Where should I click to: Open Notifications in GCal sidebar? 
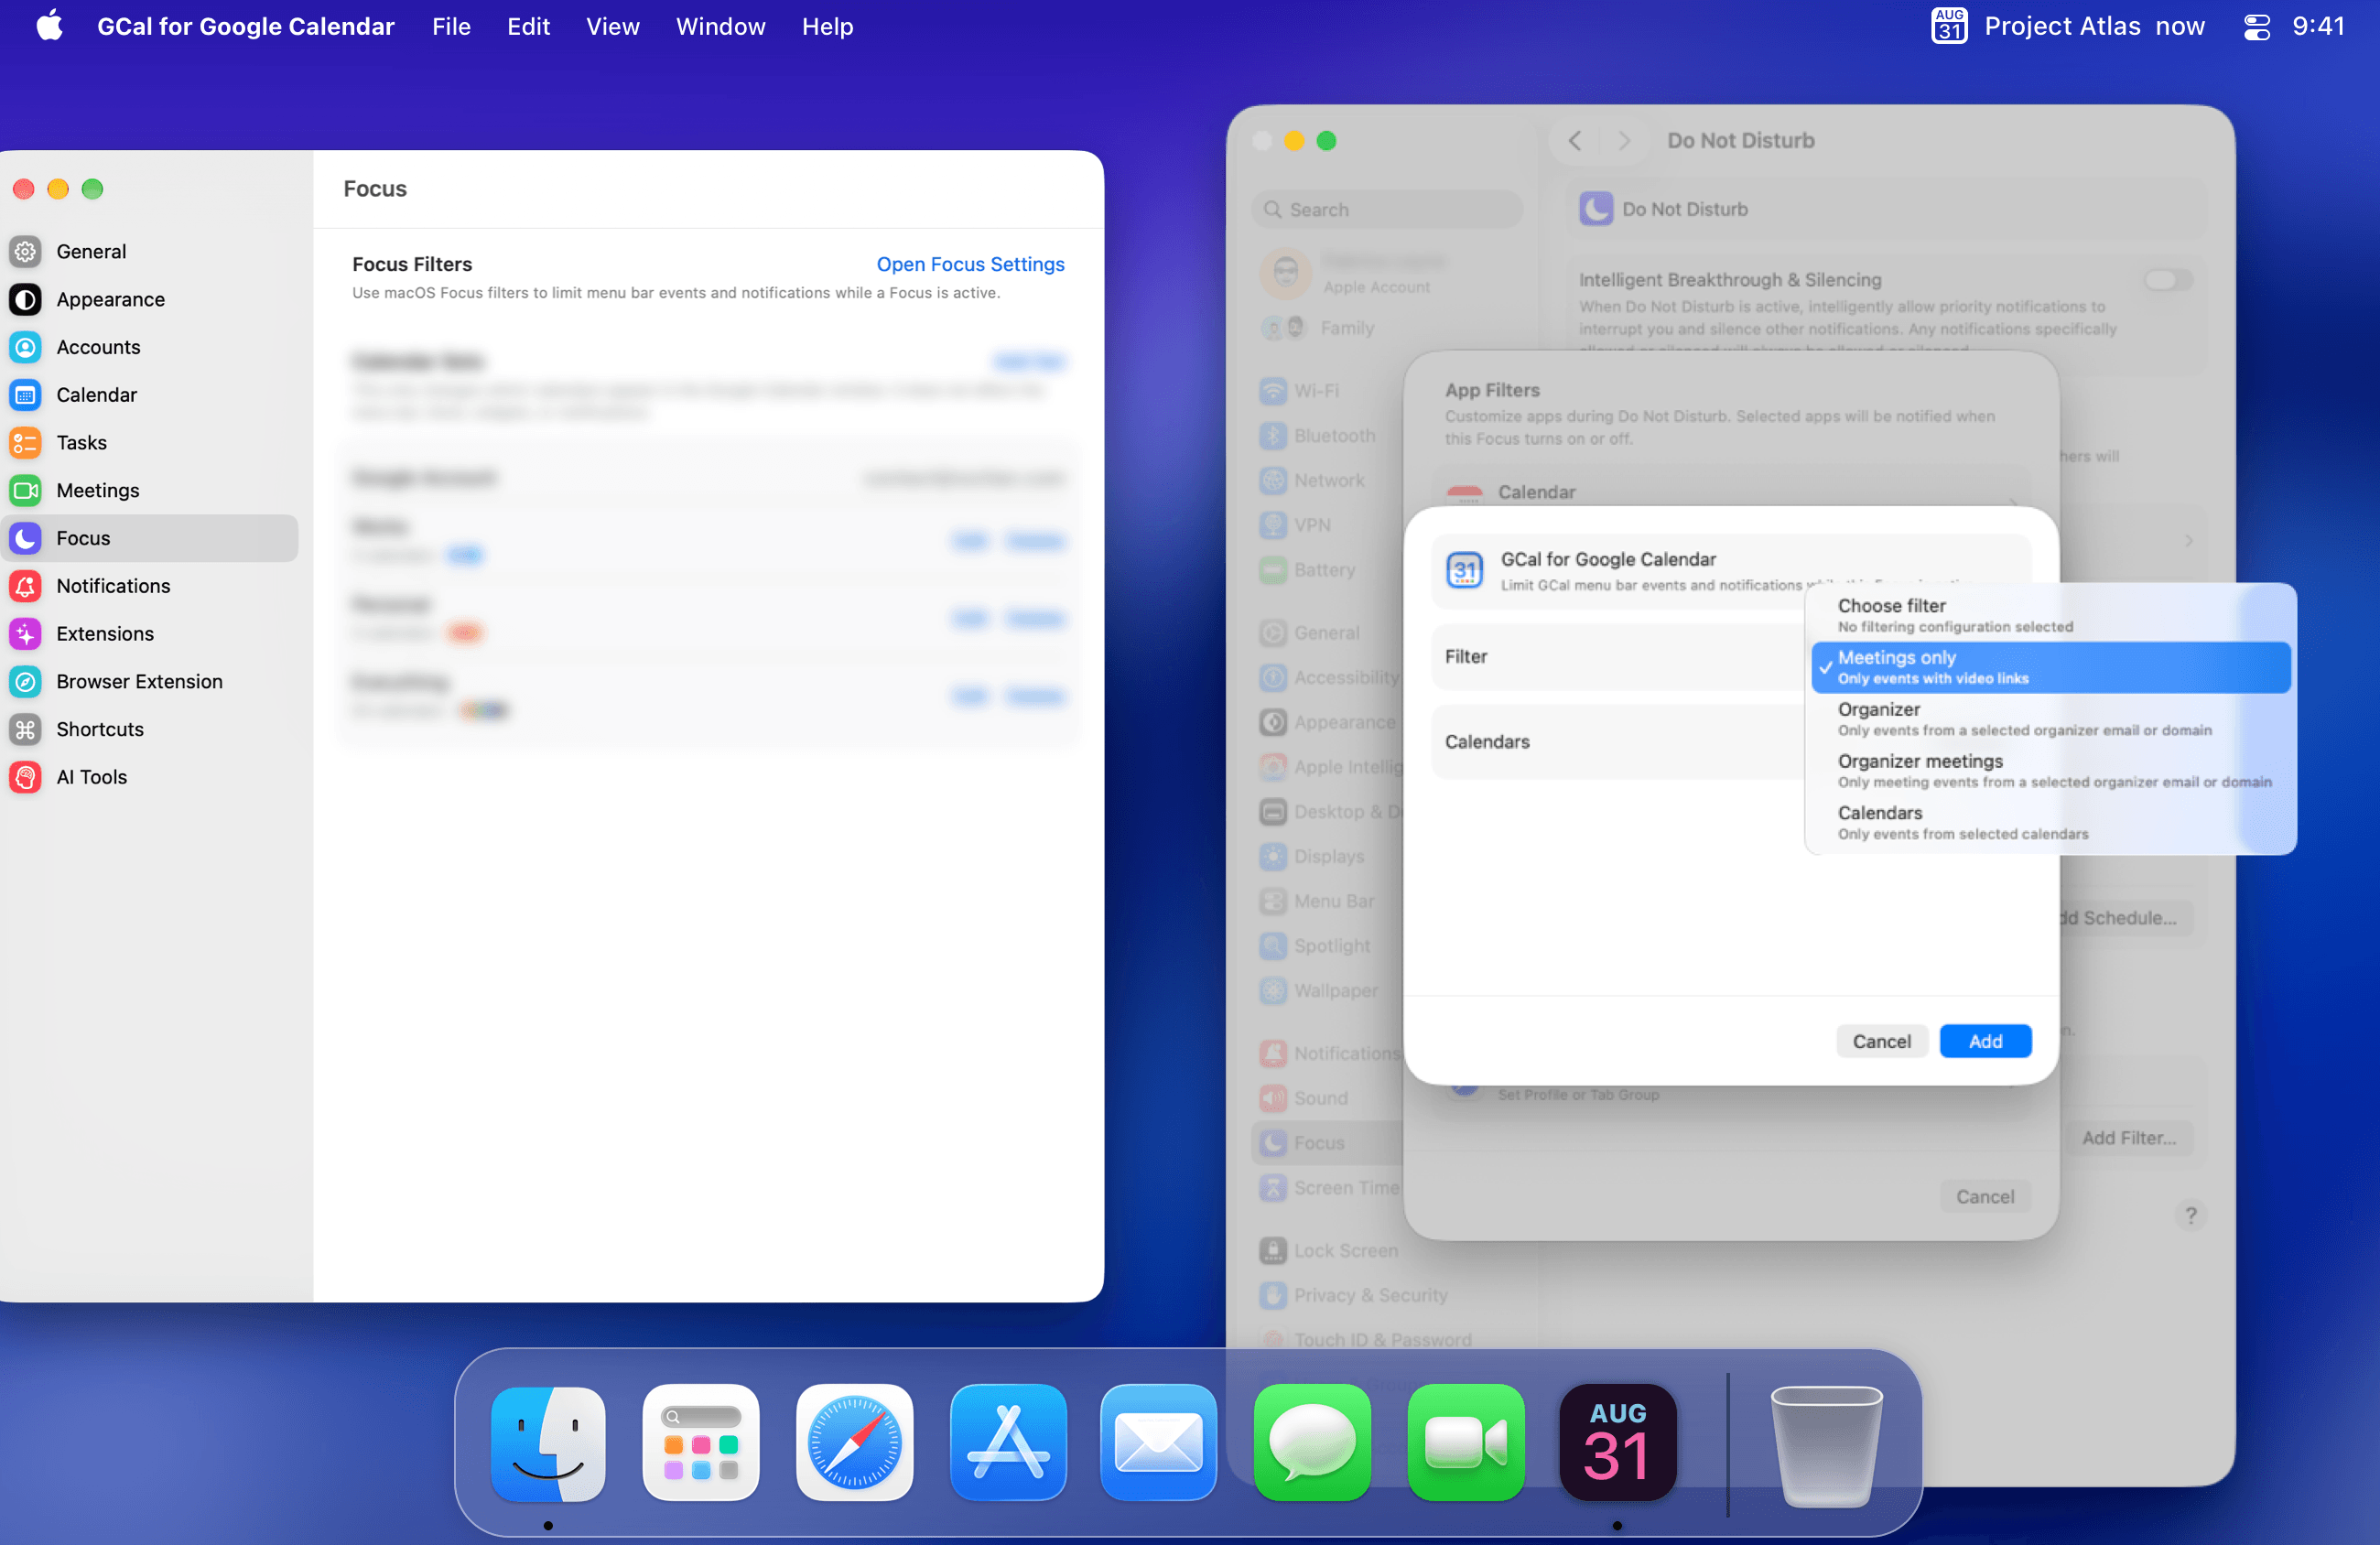[150, 586]
